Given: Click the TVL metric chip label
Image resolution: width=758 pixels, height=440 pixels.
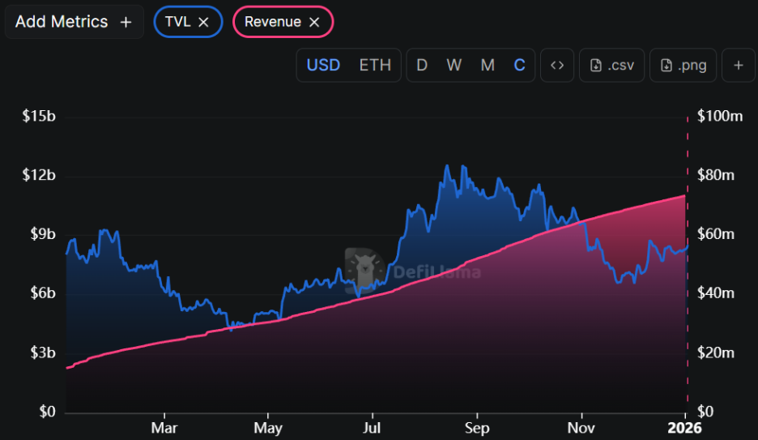Looking at the screenshot, I should coord(177,22).
